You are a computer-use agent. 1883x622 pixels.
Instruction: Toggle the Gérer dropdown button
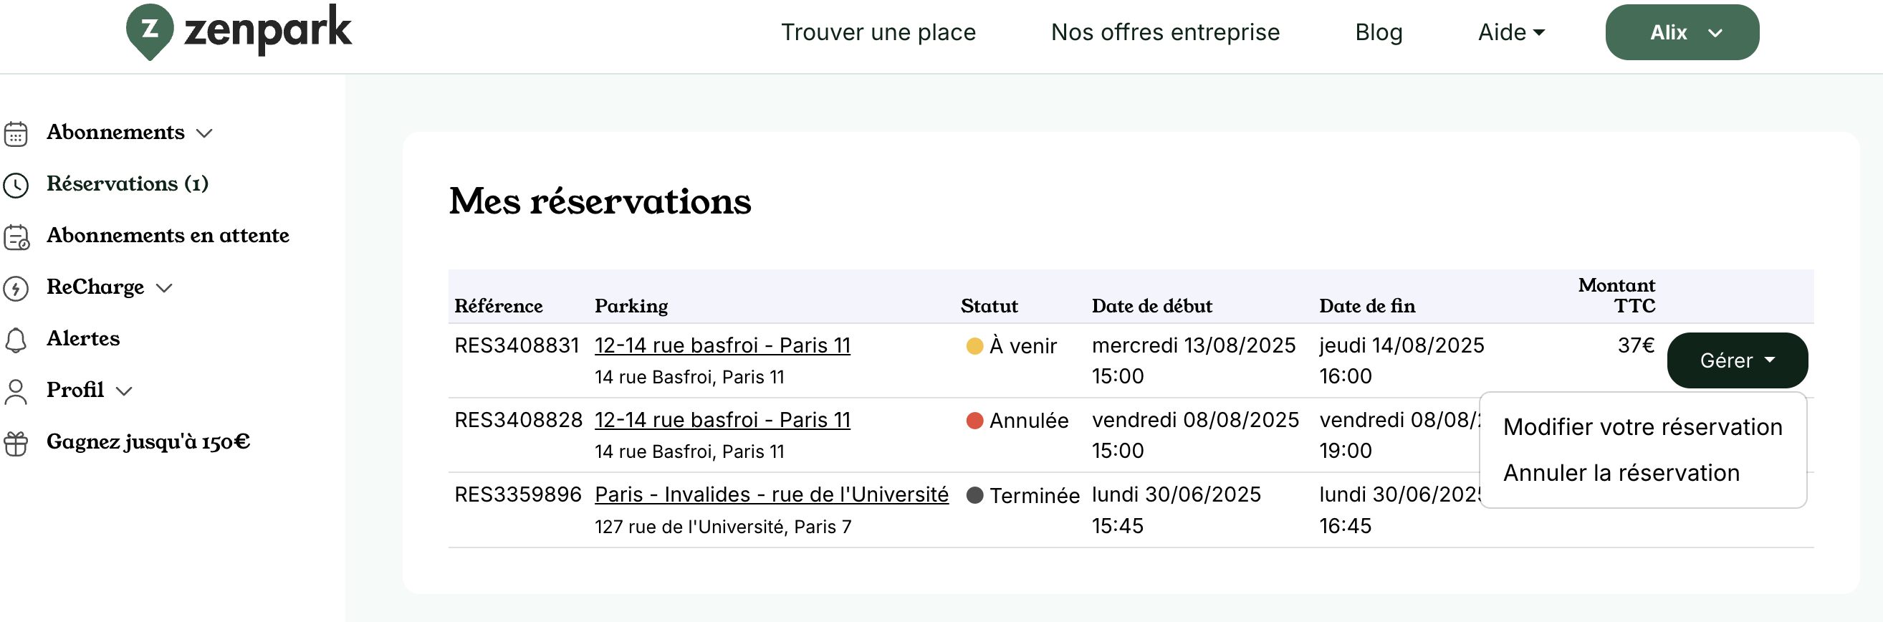click(x=1737, y=360)
